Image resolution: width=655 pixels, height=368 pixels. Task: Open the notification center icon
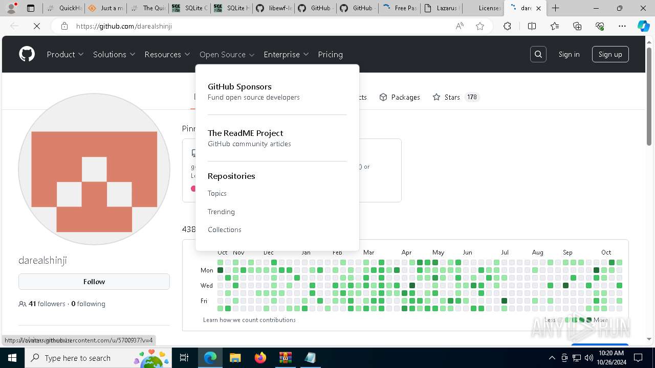pyautogui.click(x=638, y=358)
